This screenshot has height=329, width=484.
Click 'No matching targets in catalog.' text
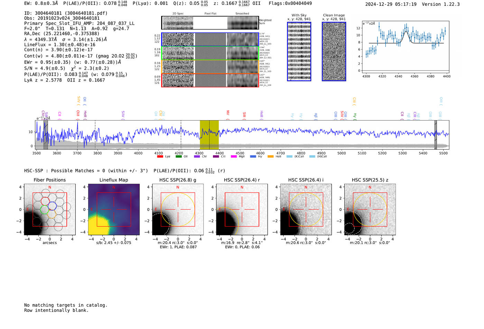(x=66, y=305)
